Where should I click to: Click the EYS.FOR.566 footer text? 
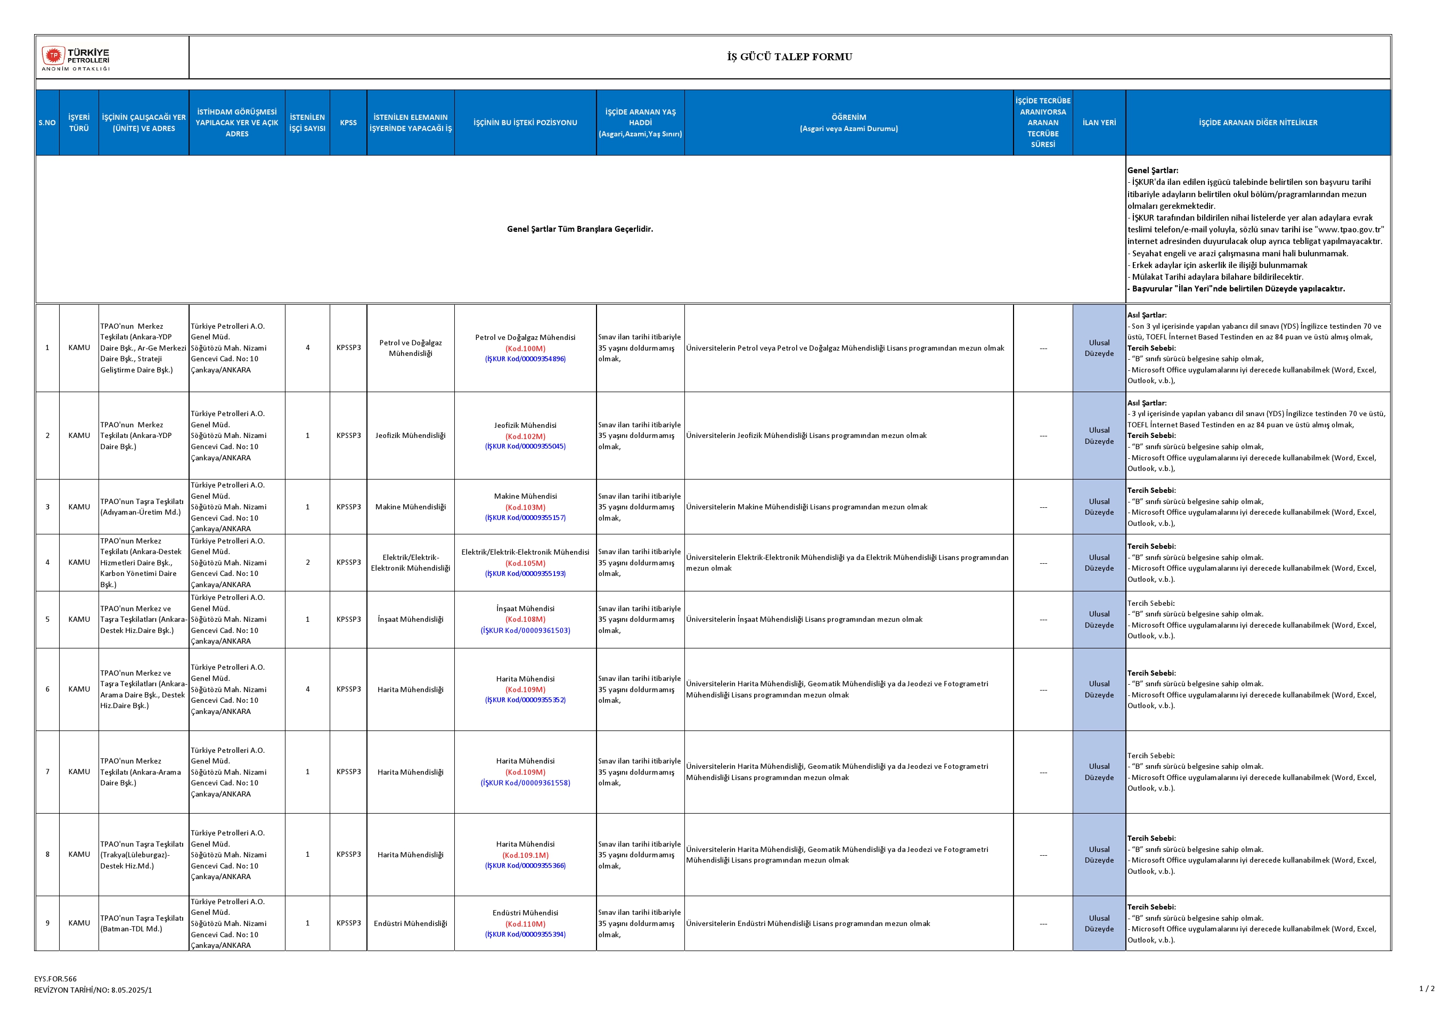click(55, 979)
